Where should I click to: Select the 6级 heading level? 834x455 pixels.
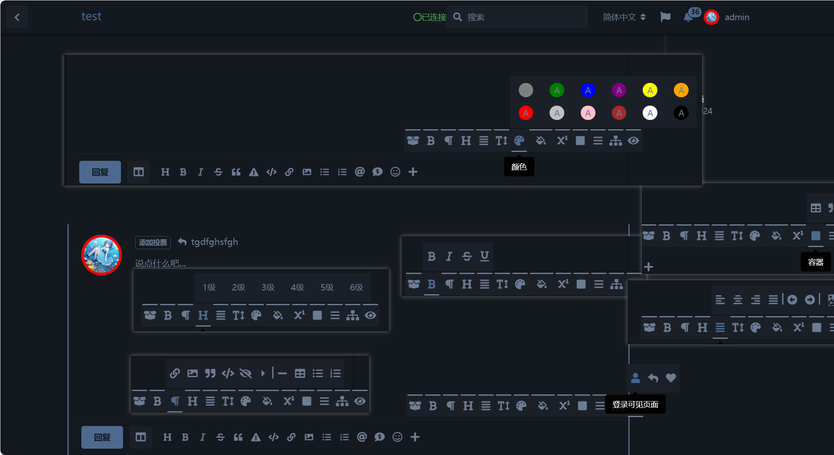(x=356, y=287)
